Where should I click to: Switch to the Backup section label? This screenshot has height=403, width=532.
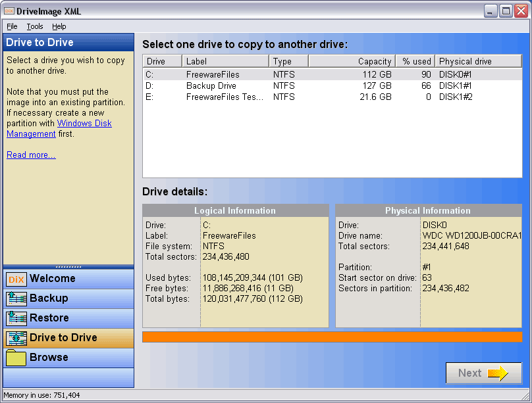tap(49, 298)
